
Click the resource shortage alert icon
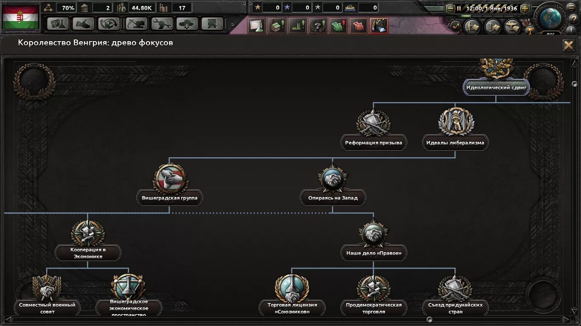pyautogui.click(x=379, y=26)
